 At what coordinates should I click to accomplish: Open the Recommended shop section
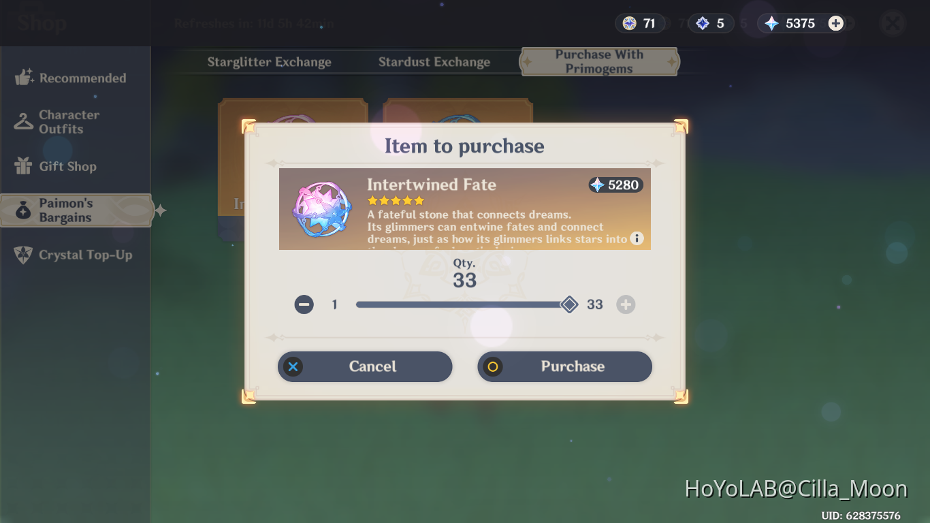click(x=71, y=78)
